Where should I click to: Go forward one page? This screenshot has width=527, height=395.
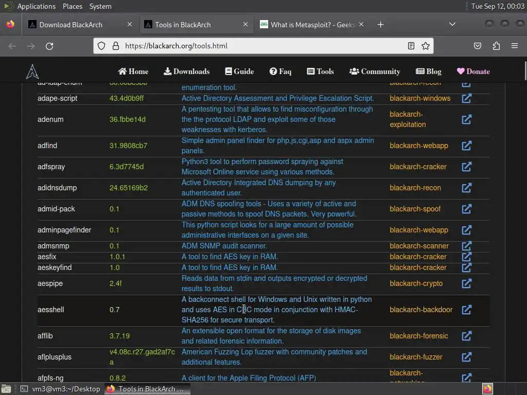31,46
